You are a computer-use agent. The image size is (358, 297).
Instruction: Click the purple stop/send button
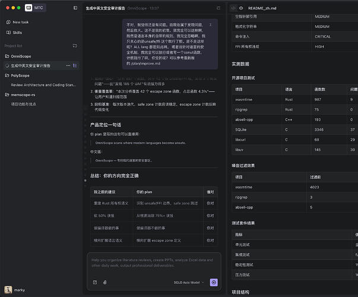coord(214,282)
